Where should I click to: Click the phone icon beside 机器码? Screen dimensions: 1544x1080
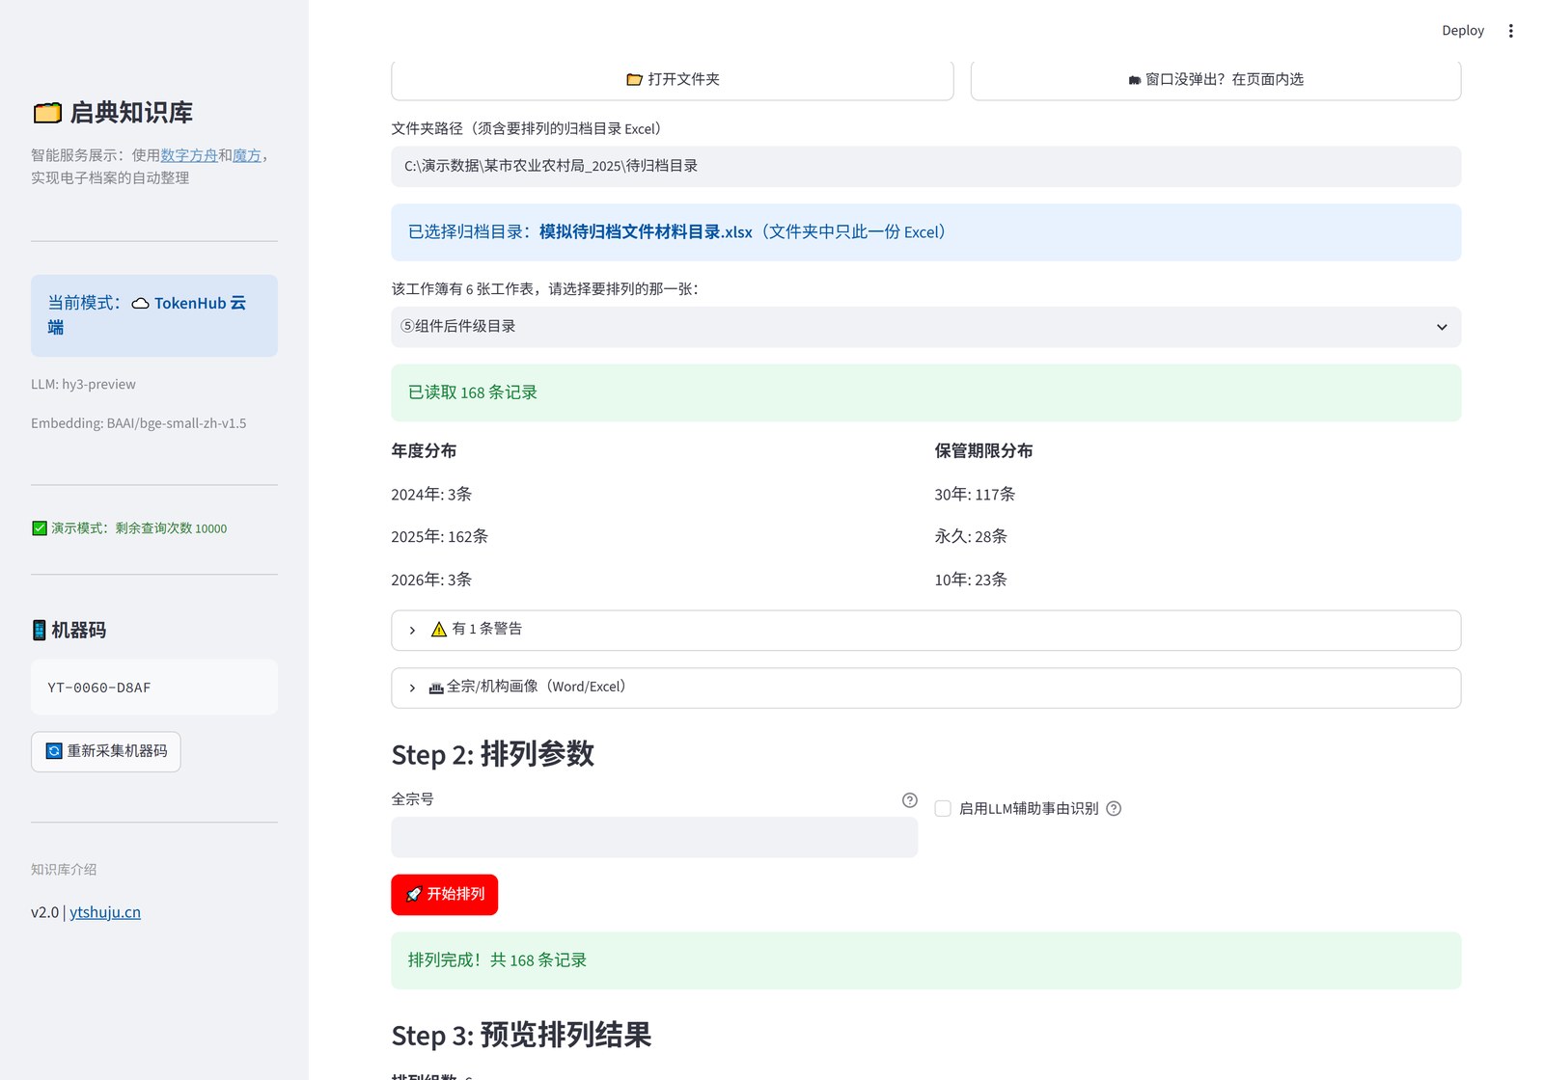click(x=39, y=631)
